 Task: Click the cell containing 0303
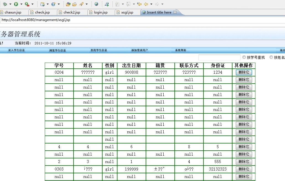[59, 169]
